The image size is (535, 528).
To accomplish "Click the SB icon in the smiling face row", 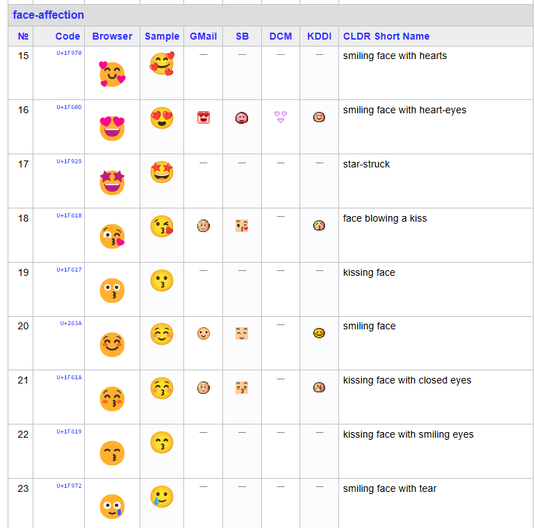I will click(x=242, y=333).
